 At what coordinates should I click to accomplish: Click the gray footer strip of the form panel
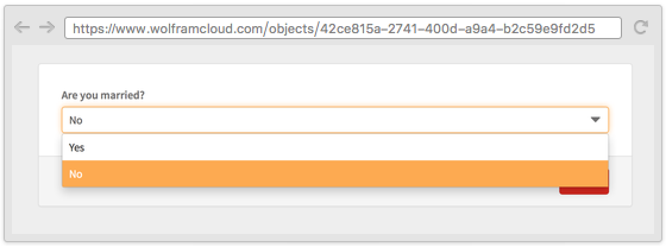(x=297, y=197)
